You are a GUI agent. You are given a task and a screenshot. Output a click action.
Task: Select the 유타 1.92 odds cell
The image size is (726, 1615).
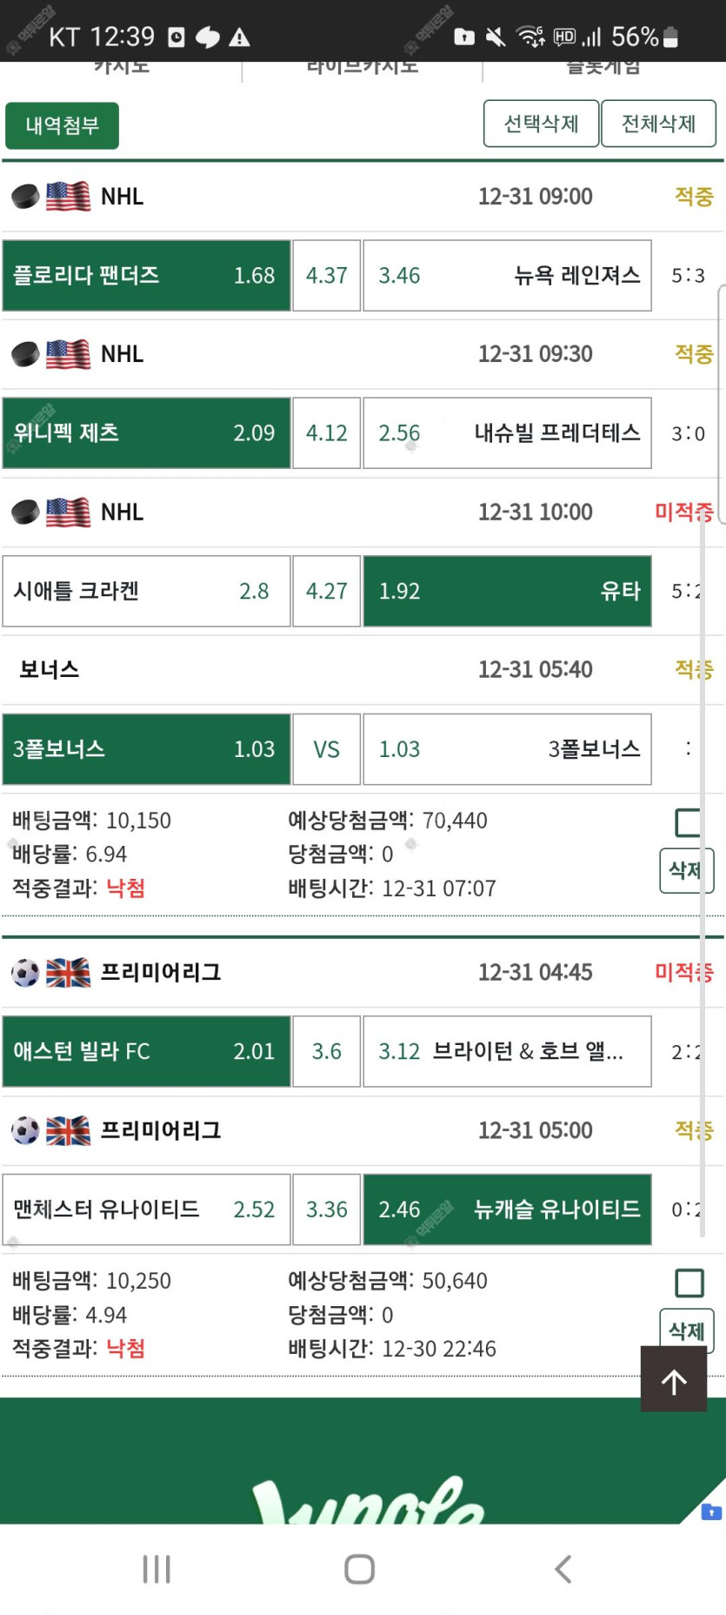[507, 592]
